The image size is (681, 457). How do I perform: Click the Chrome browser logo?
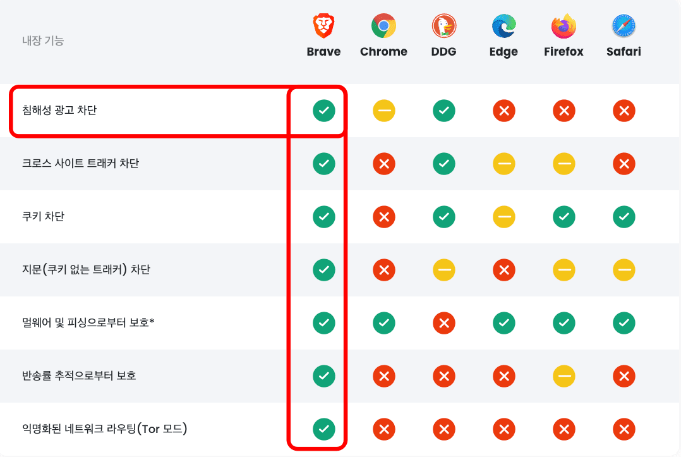click(x=383, y=26)
